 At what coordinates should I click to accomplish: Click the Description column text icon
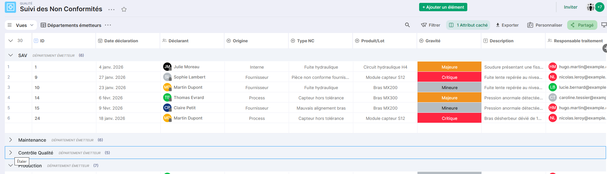click(x=486, y=41)
